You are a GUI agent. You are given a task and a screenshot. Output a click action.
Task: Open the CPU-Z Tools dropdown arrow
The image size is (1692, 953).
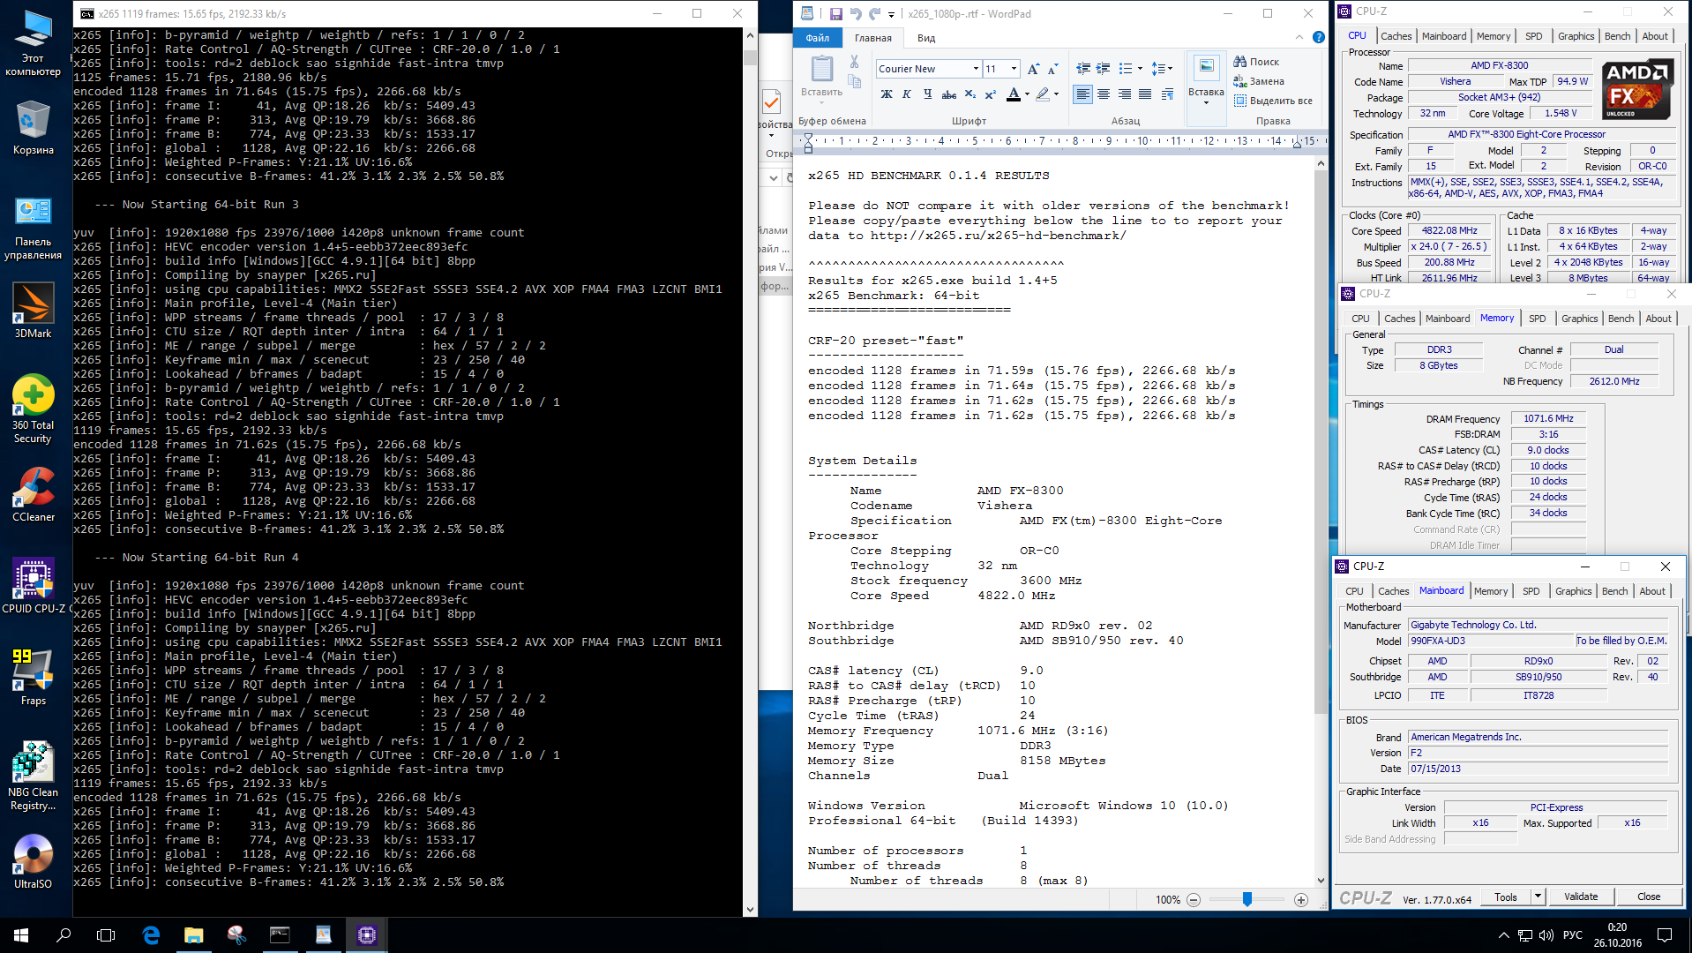[x=1538, y=897]
